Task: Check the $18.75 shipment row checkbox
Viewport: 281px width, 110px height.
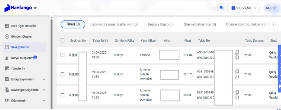Action: 62,74
